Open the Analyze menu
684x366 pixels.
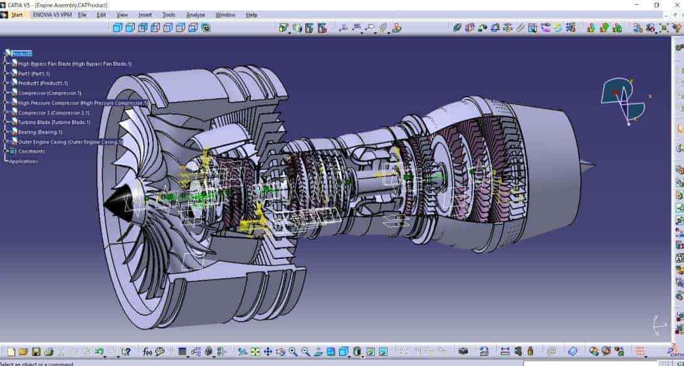click(195, 14)
